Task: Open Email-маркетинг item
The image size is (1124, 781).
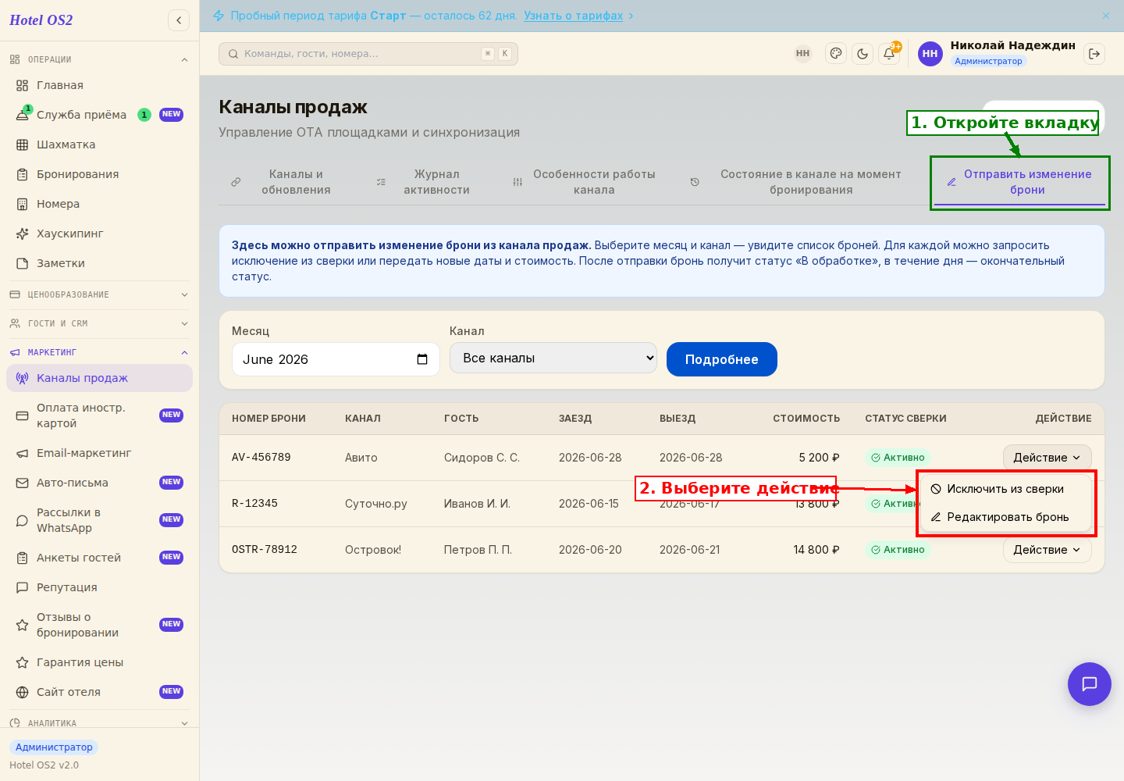Action: point(99,453)
